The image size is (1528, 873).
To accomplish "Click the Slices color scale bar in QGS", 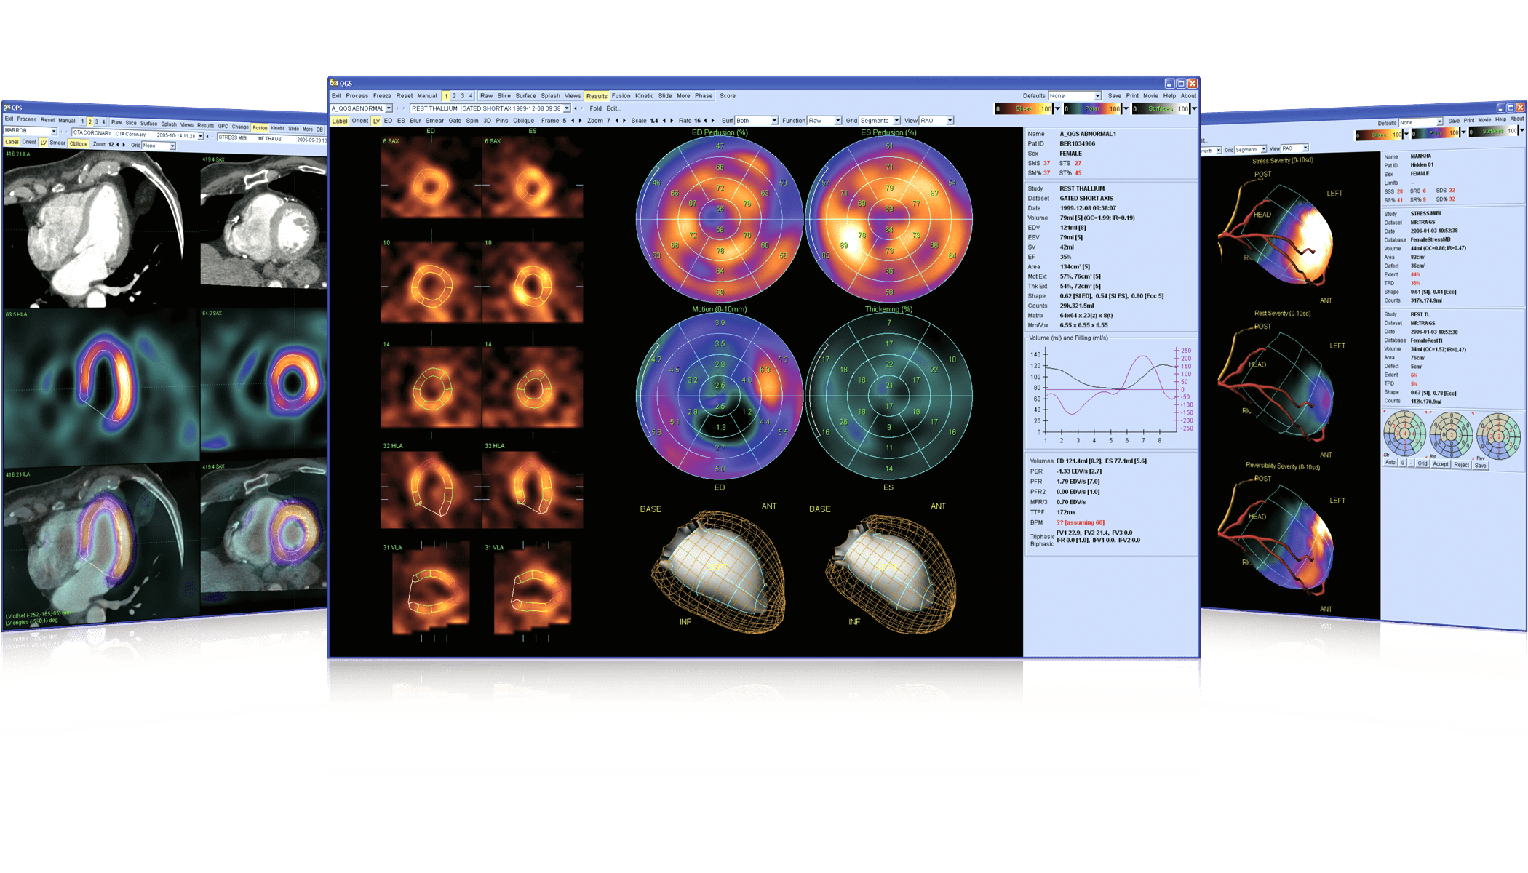I will pyautogui.click(x=1024, y=109).
